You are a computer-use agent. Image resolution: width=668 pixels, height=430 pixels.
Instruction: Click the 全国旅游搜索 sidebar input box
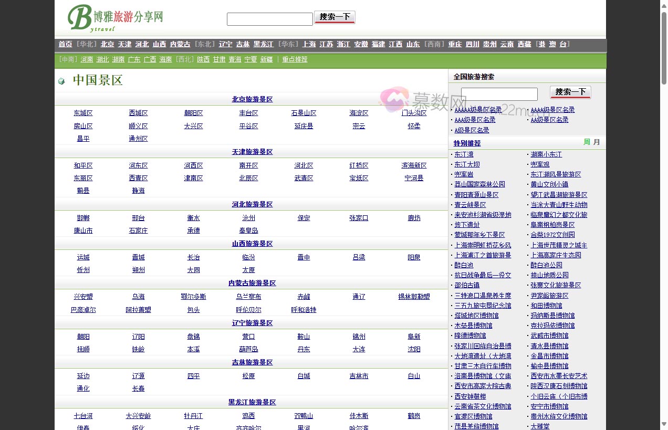pyautogui.click(x=499, y=94)
